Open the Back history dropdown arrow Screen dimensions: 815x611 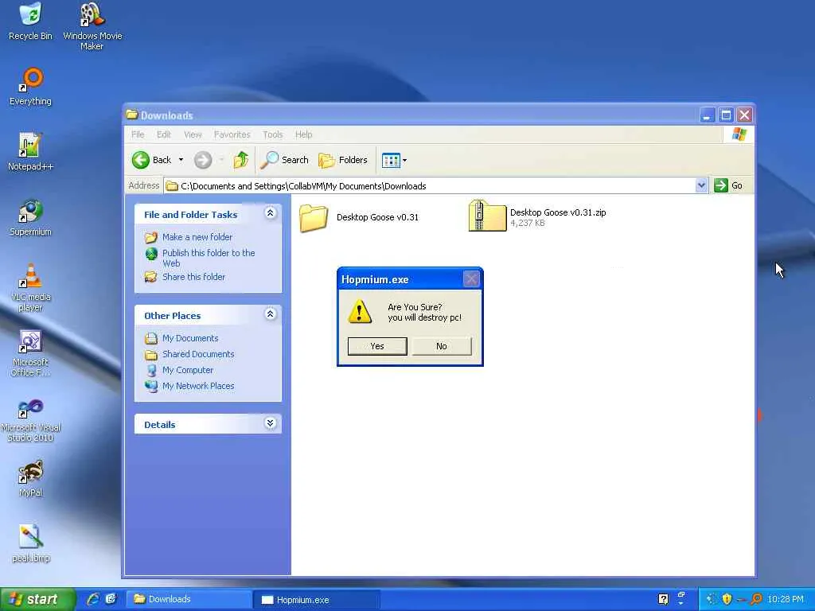181,160
